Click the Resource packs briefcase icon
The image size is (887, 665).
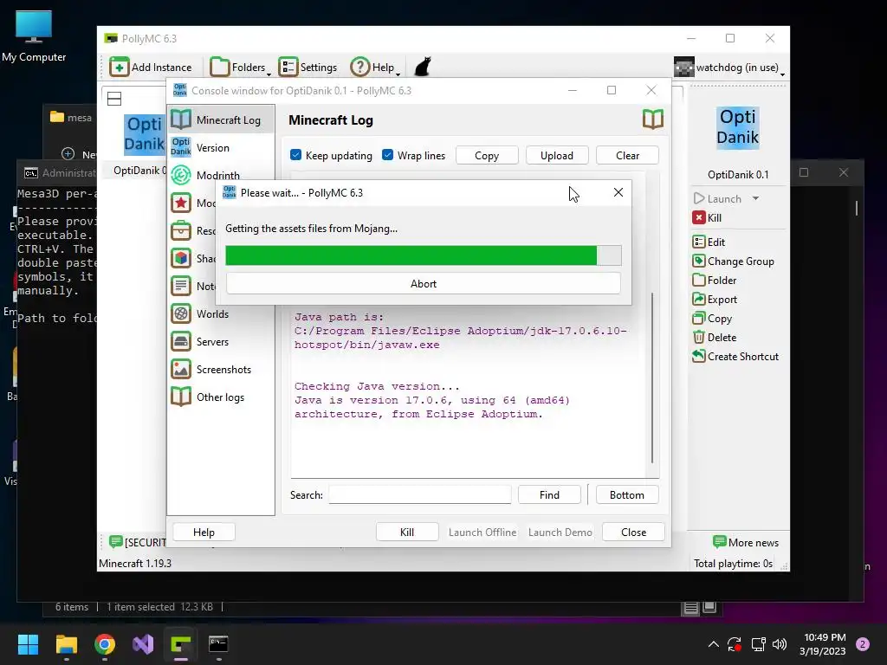(x=181, y=230)
